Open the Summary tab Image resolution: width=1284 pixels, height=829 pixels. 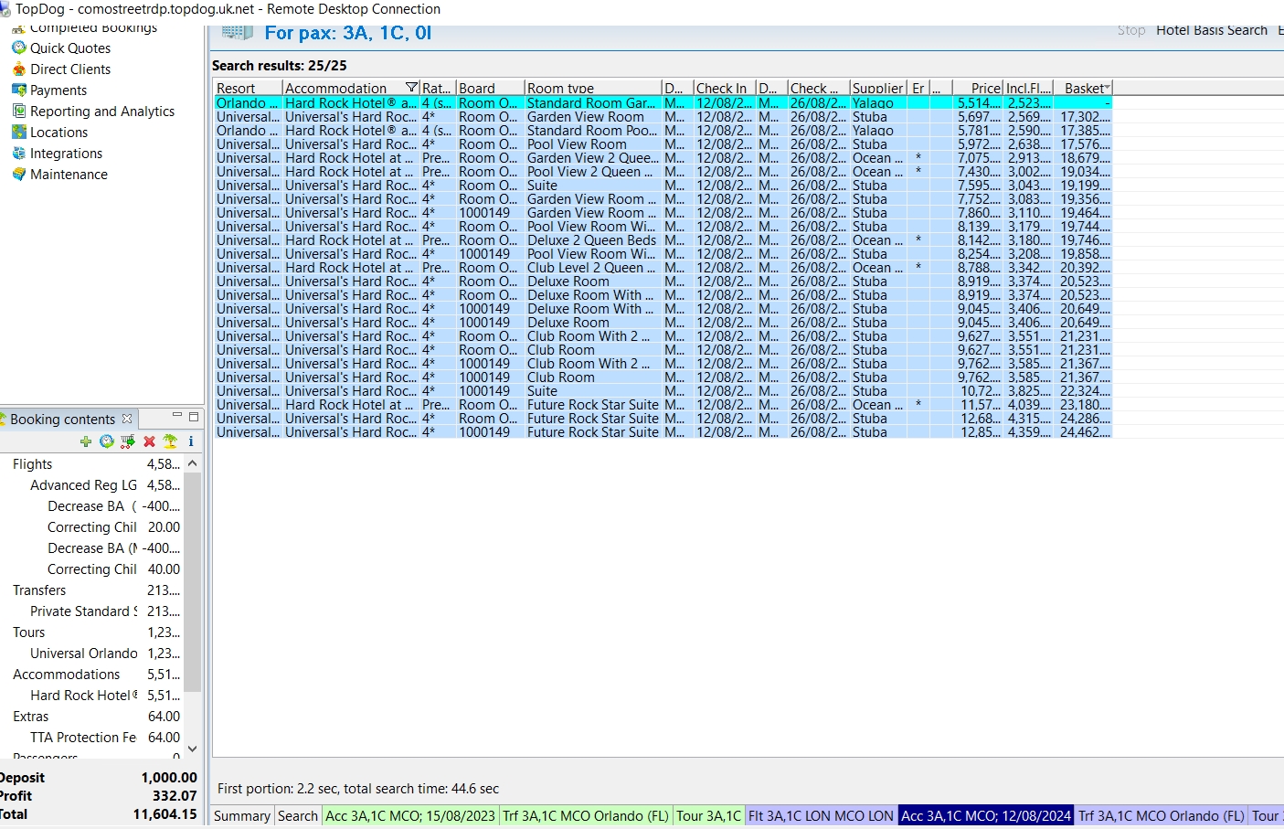click(242, 816)
